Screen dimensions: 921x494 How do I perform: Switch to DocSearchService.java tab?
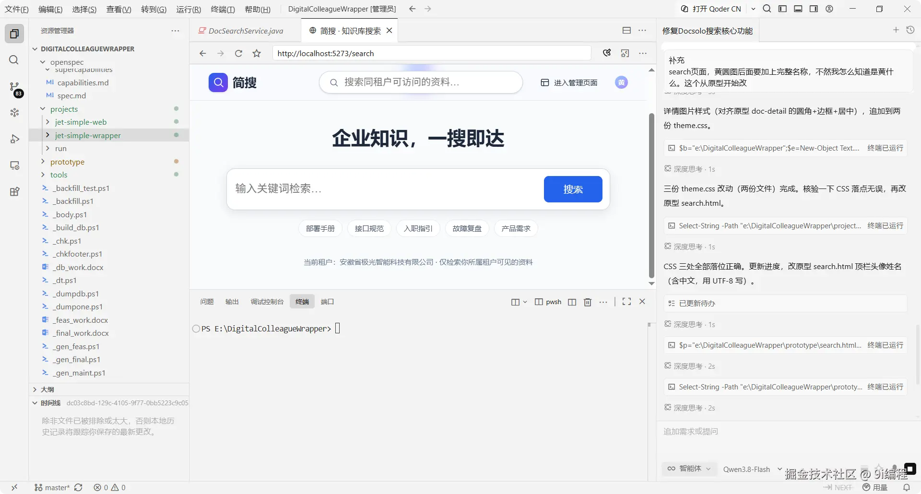[x=246, y=31]
